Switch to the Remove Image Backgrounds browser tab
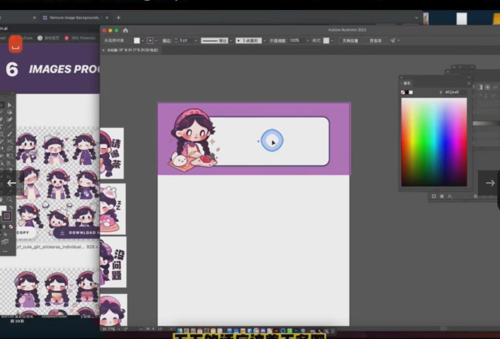 pos(74,18)
